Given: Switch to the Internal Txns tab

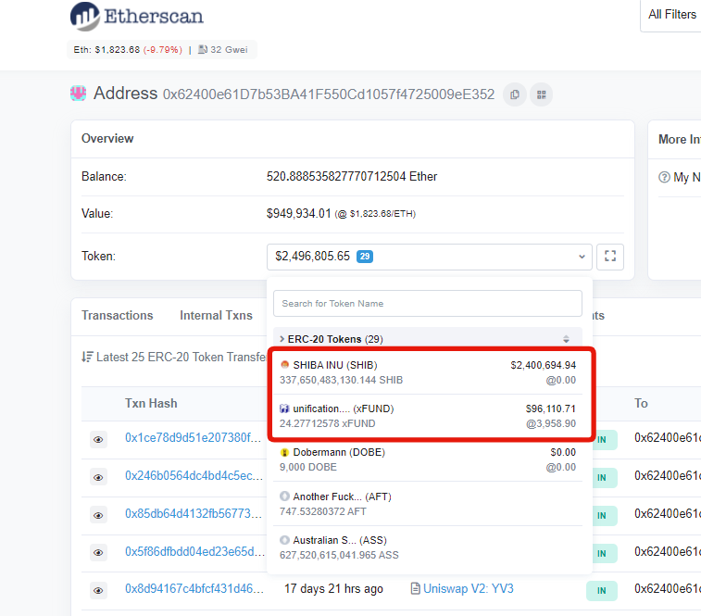Looking at the screenshot, I should coord(216,315).
